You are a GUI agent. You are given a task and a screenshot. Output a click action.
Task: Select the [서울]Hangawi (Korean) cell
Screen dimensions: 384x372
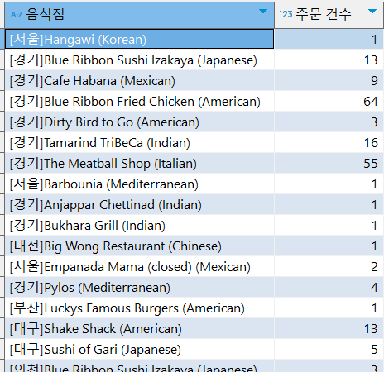point(140,39)
